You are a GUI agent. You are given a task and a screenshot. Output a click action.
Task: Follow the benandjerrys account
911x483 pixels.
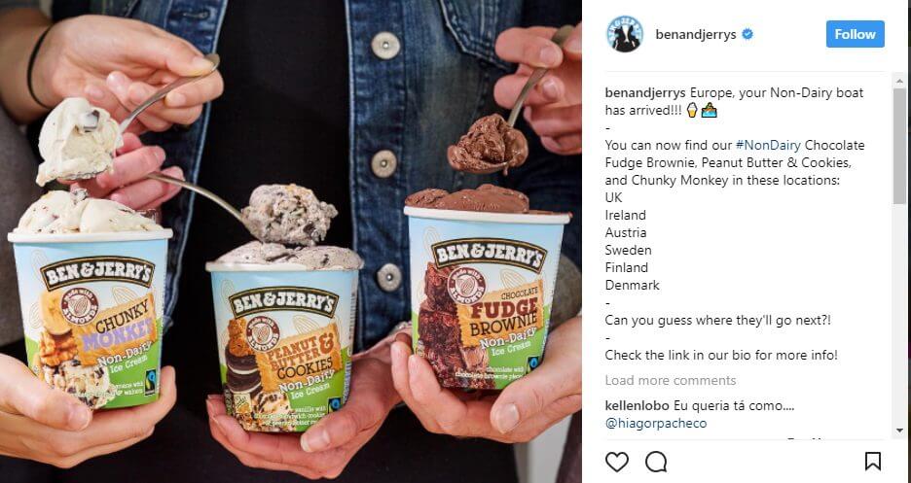856,34
